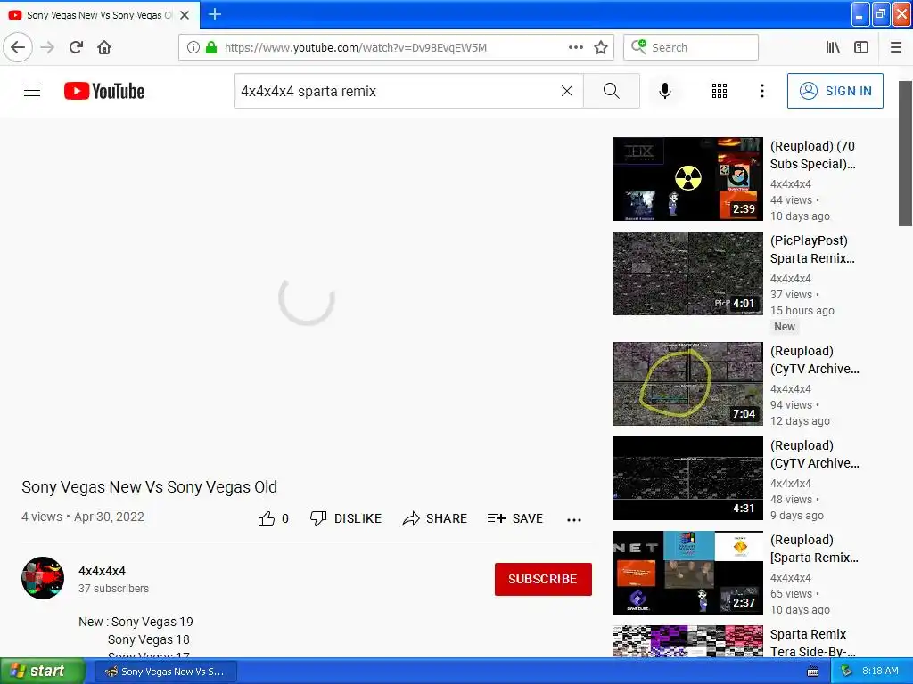913x684 pixels.
Task: Open page actions three-dot menu in URL bar
Action: coord(576,47)
